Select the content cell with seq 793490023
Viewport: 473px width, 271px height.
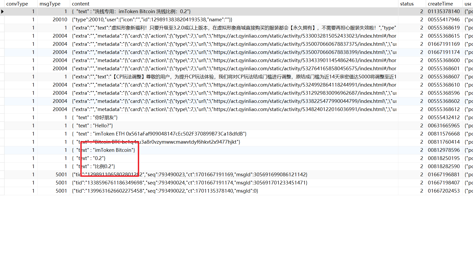(x=234, y=174)
